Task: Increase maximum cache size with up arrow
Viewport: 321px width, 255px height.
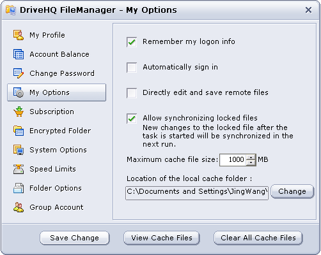Action: [x=251, y=157]
